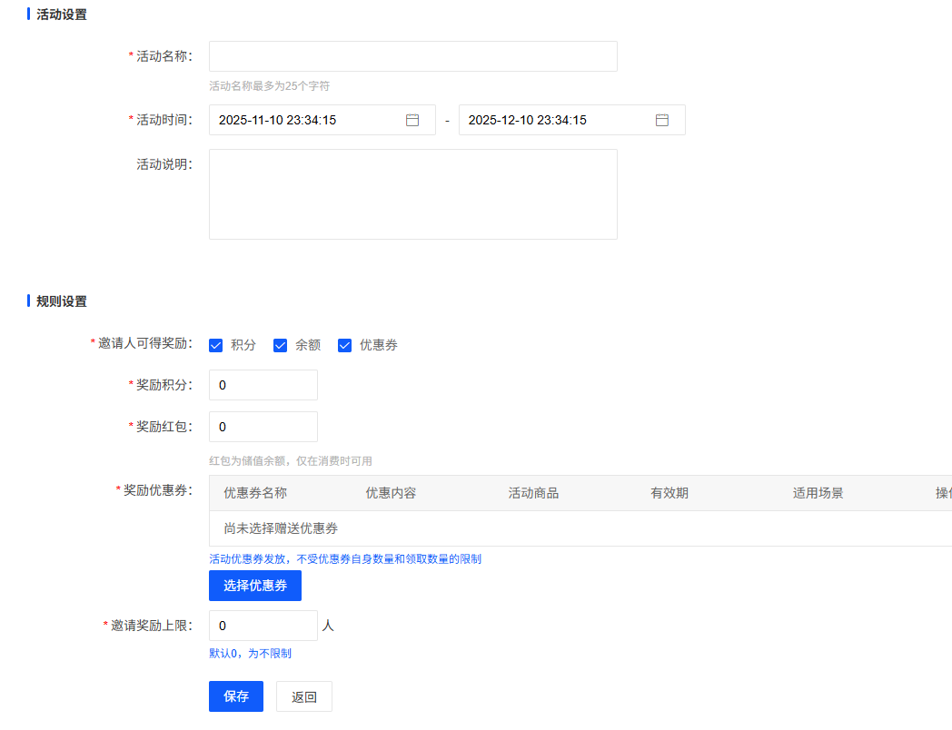Save the form with 保存 button
The image size is (952, 730).
(x=236, y=696)
